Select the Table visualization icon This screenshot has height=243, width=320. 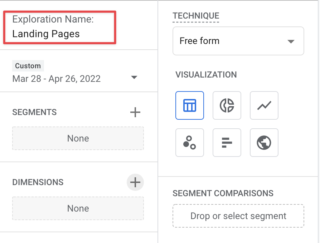[x=190, y=105]
